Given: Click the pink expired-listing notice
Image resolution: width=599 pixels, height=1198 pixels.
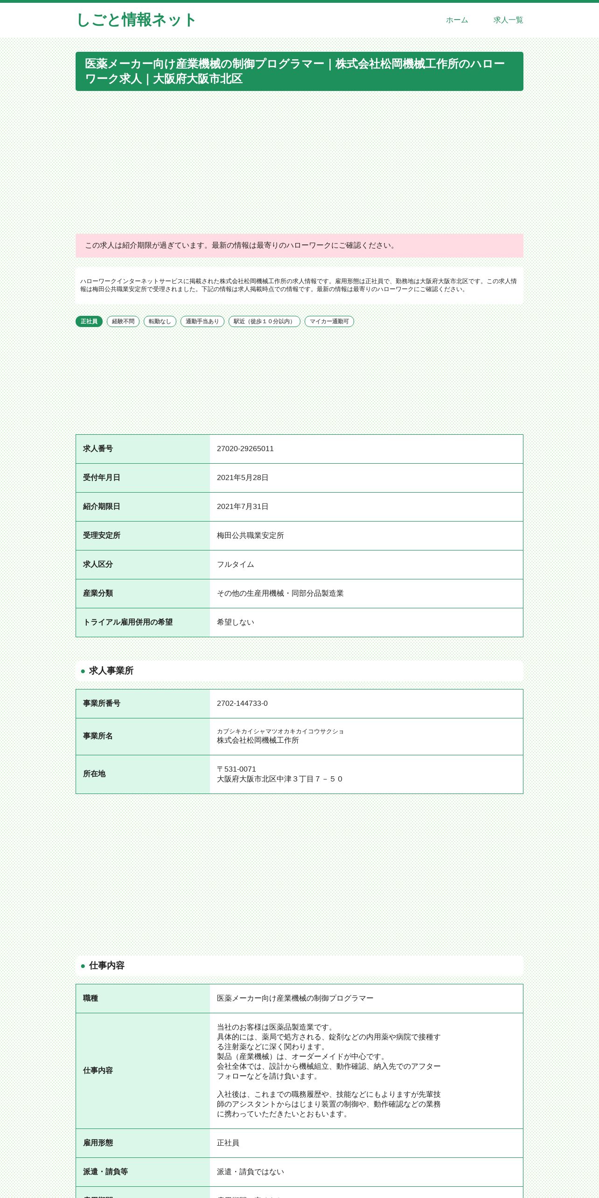Looking at the screenshot, I should [299, 245].
